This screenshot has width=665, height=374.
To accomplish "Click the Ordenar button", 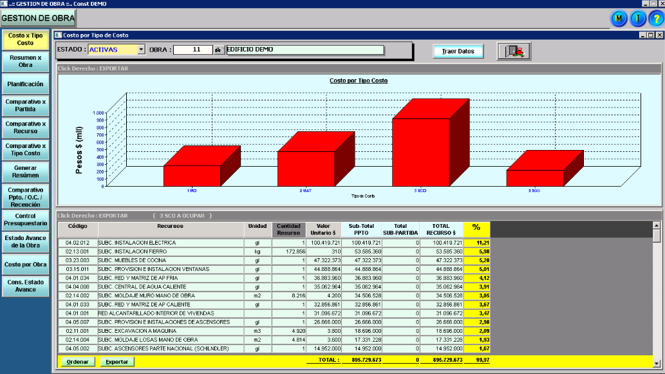I will point(77,362).
